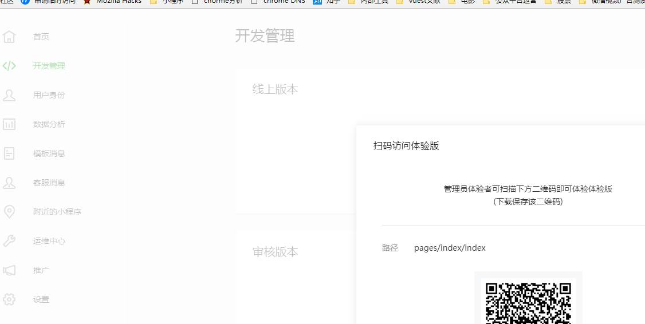This screenshot has width=645, height=324.
Task: Expand the 小程序 bookmark folder
Action: (x=172, y=2)
